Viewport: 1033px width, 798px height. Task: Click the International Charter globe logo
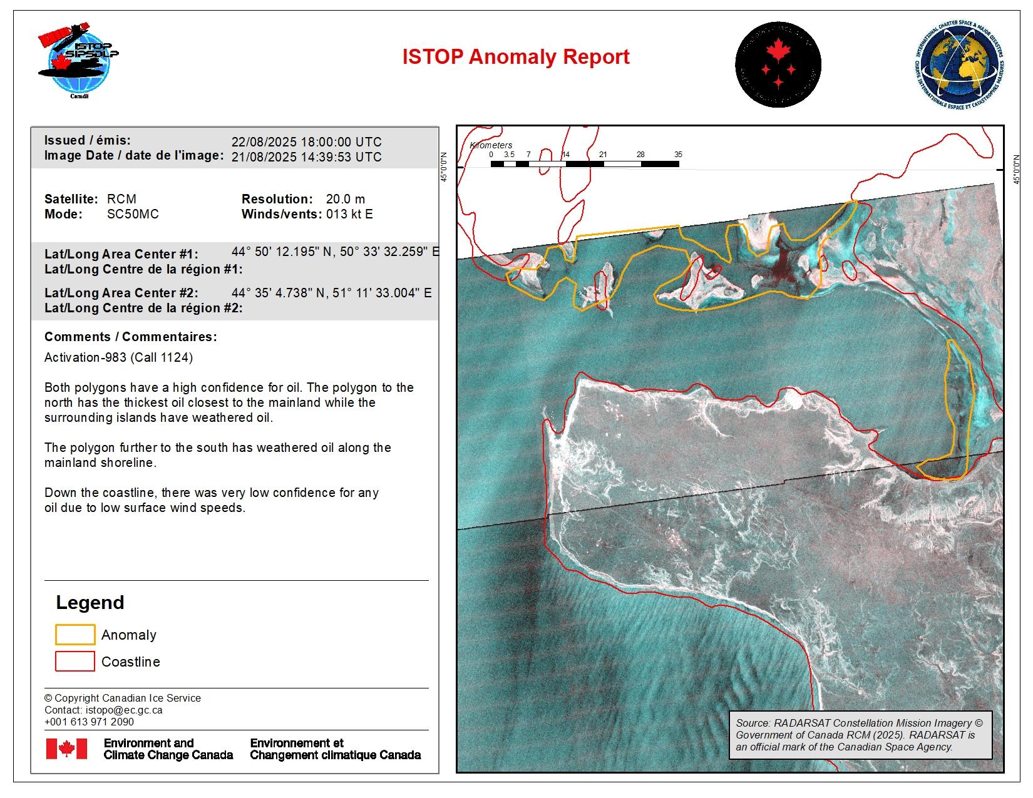pyautogui.click(x=958, y=67)
